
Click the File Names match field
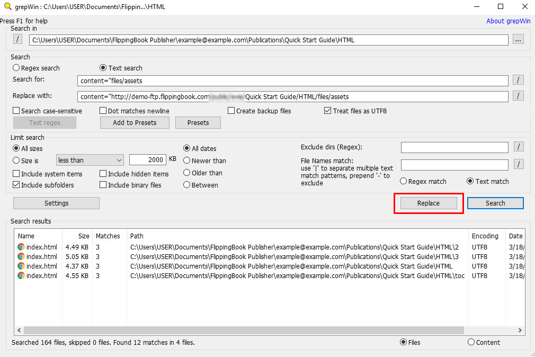(x=454, y=165)
